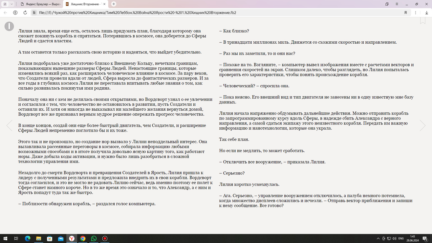Open the Yandex Browser main hamburger menu

(397, 4)
